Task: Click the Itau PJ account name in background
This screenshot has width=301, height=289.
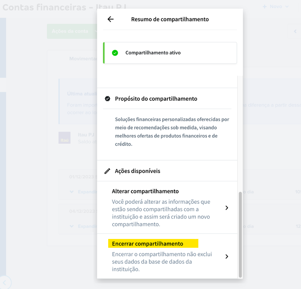Action: click(x=86, y=135)
